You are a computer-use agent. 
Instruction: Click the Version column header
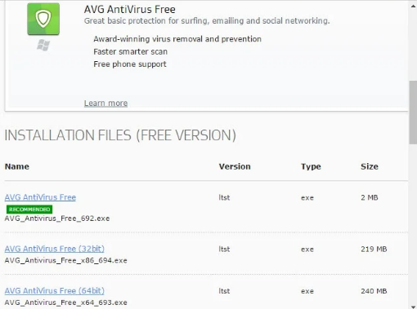coord(235,166)
